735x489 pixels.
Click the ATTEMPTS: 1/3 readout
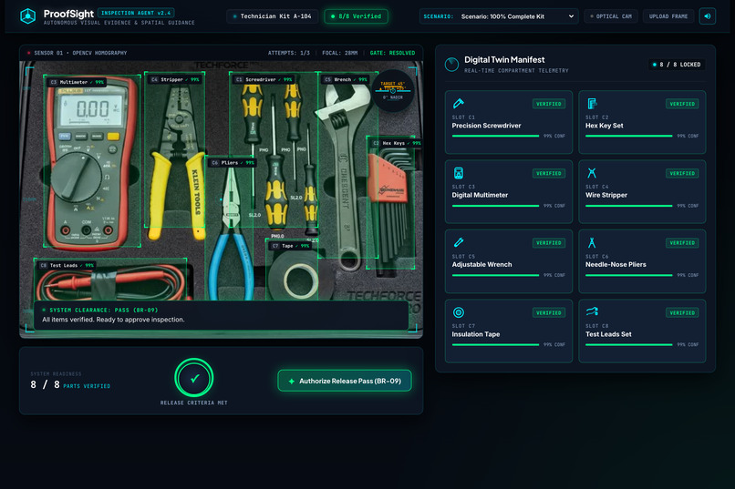(289, 53)
